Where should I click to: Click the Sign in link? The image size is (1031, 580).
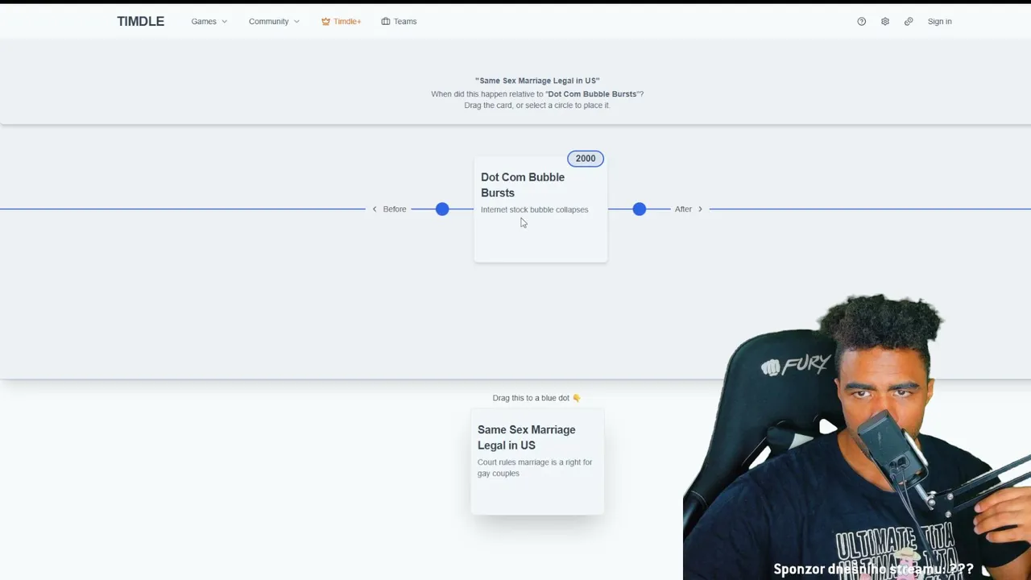939,22
